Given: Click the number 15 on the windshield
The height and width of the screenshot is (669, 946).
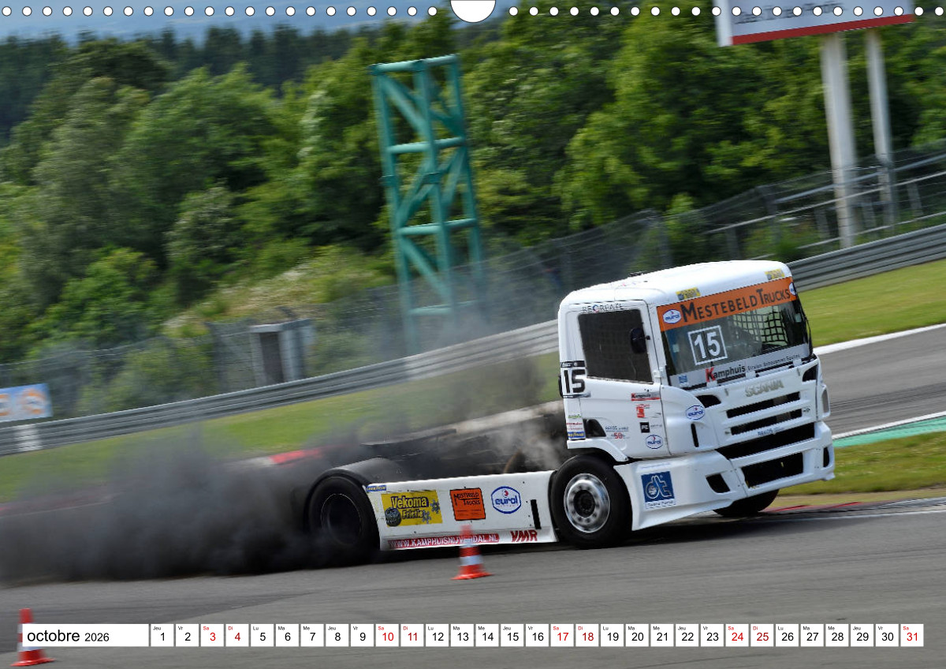Looking at the screenshot, I should (706, 345).
